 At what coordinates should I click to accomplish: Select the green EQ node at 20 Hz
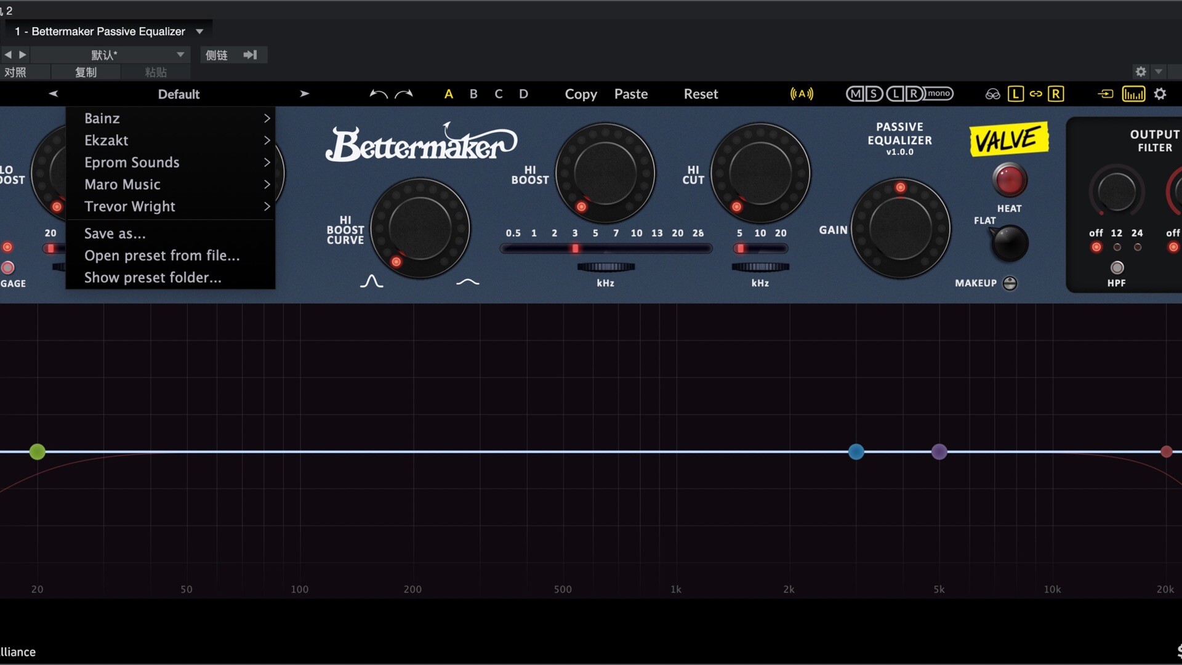pyautogui.click(x=38, y=452)
